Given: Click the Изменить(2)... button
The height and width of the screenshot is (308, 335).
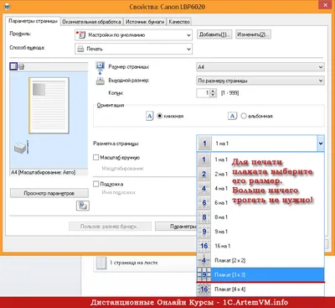Looking at the screenshot, I should click(x=253, y=34).
